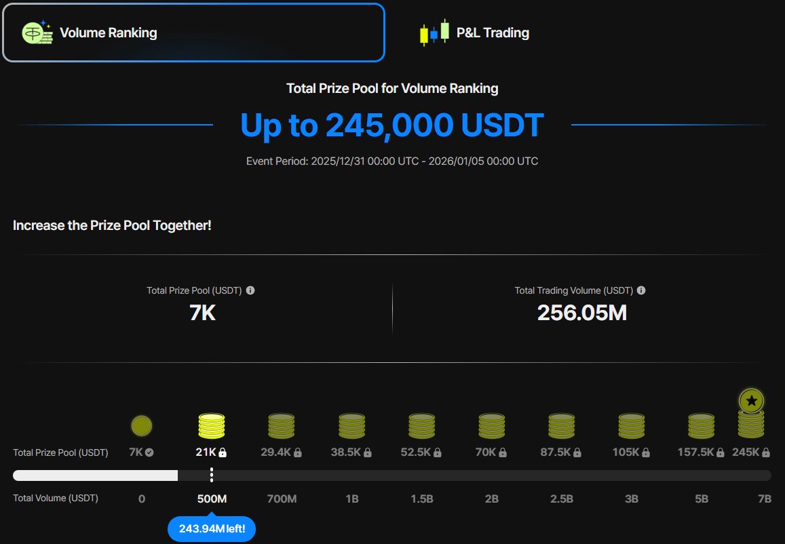
Task: Switch to the Volume Ranking tab
Action: tap(194, 33)
